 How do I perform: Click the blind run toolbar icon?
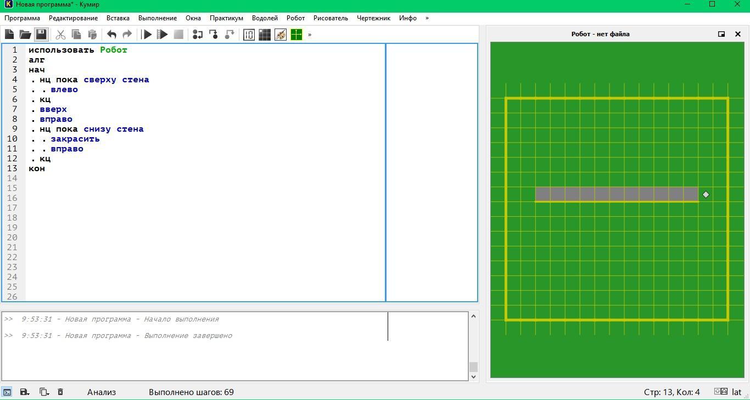(x=163, y=35)
